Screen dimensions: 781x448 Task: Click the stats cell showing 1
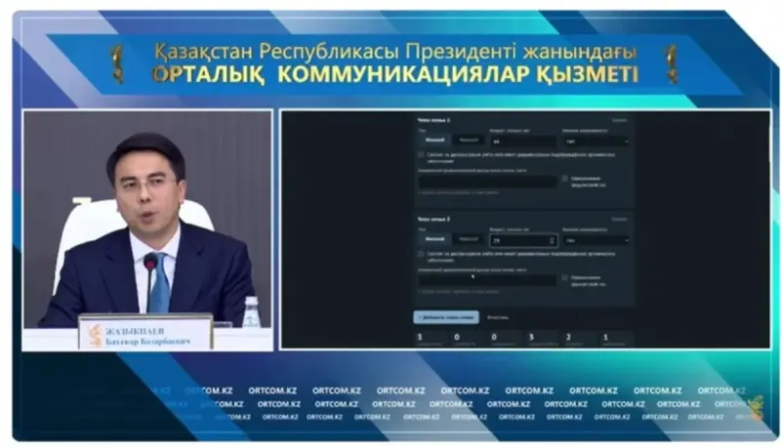tap(618, 339)
